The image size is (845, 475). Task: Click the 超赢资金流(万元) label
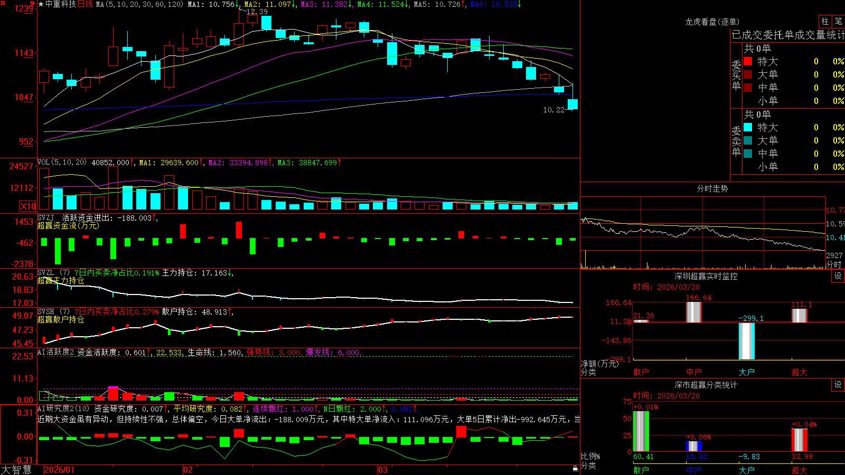pyautogui.click(x=68, y=225)
